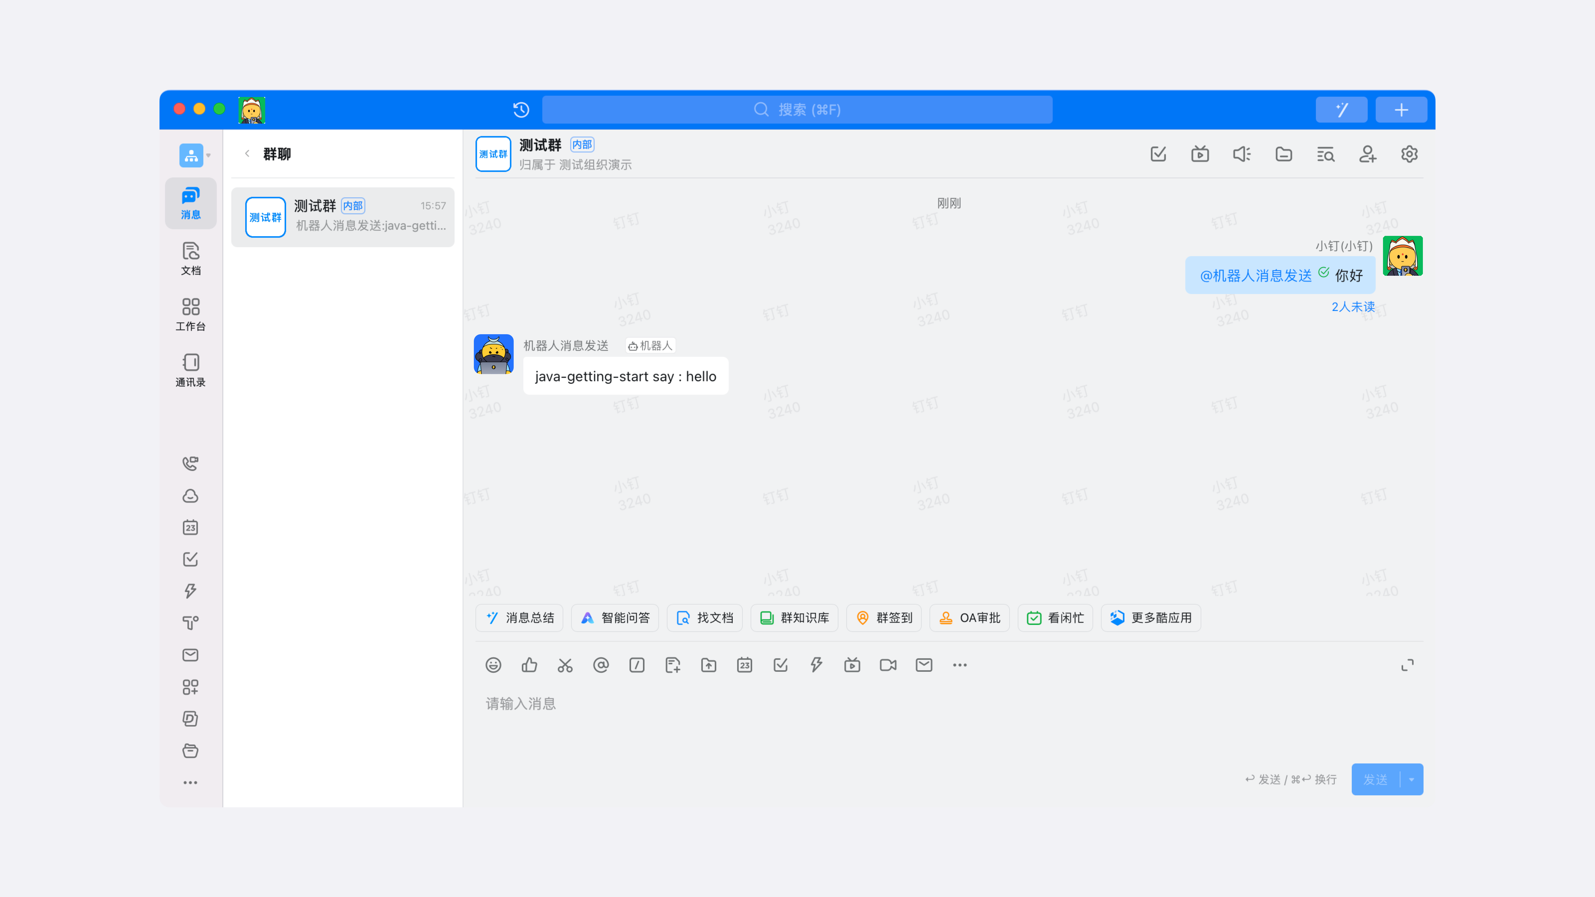Click the history clock icon beside search
The height and width of the screenshot is (897, 1595).
[x=521, y=110]
